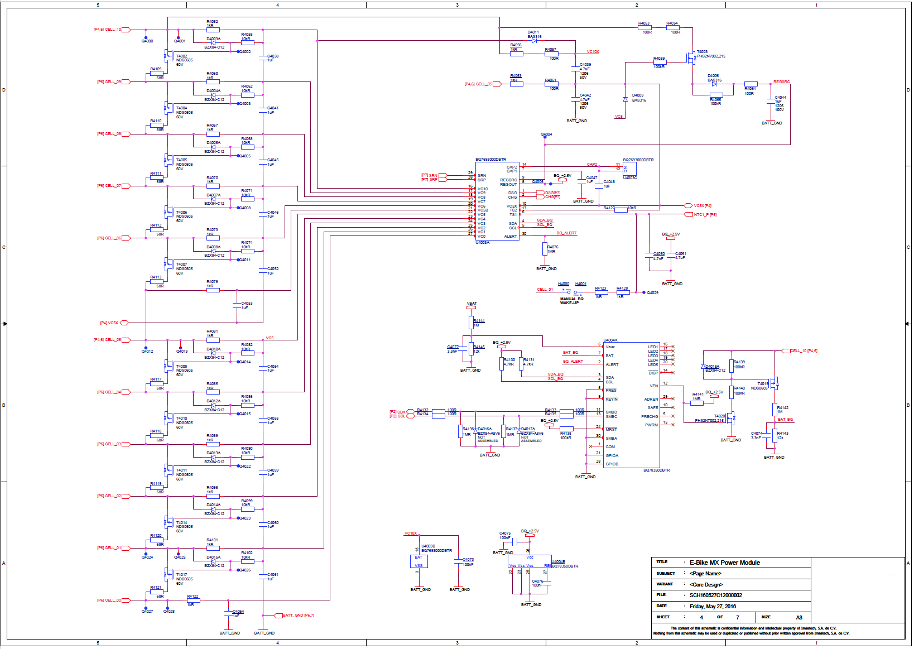914x649 pixels.
Task: Select the Q4029 test point dot
Action: coord(643,292)
